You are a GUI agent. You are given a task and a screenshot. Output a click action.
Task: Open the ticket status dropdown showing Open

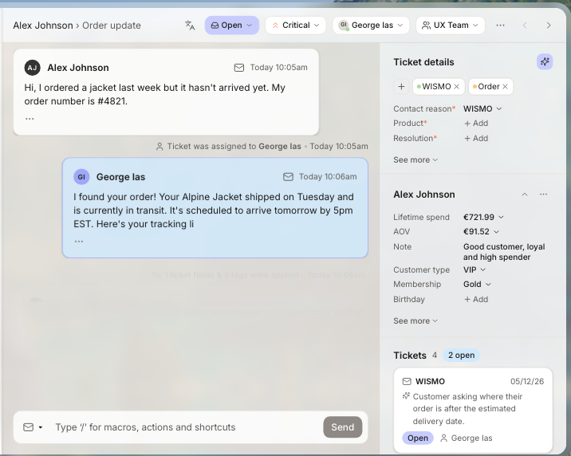(231, 25)
